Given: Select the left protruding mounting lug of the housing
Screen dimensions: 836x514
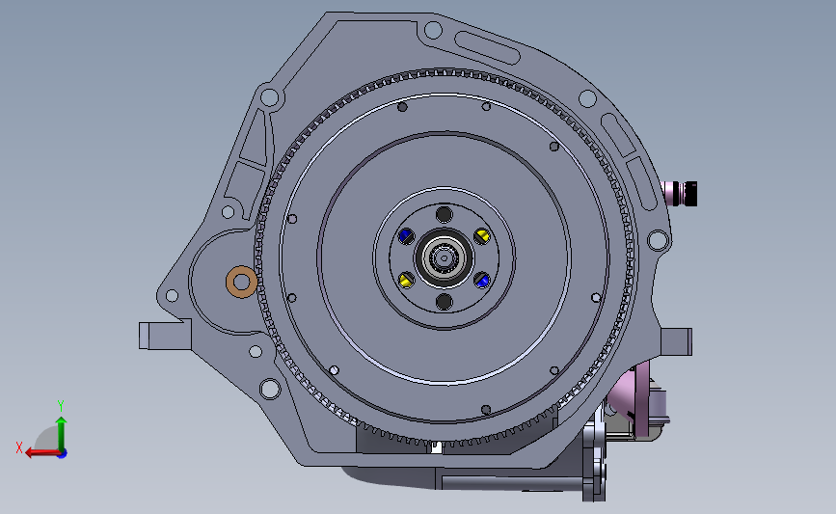Looking at the screenshot, I should click(x=165, y=336).
